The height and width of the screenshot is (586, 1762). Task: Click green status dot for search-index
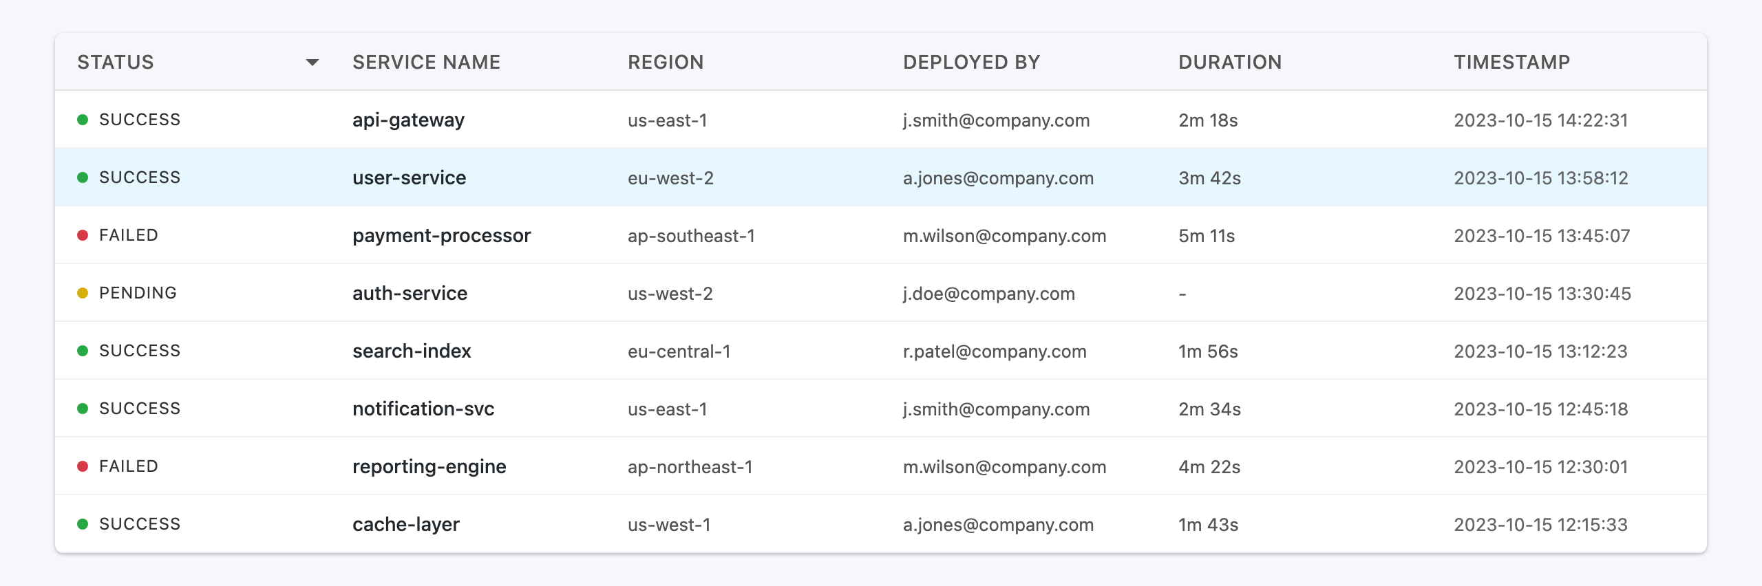click(83, 351)
